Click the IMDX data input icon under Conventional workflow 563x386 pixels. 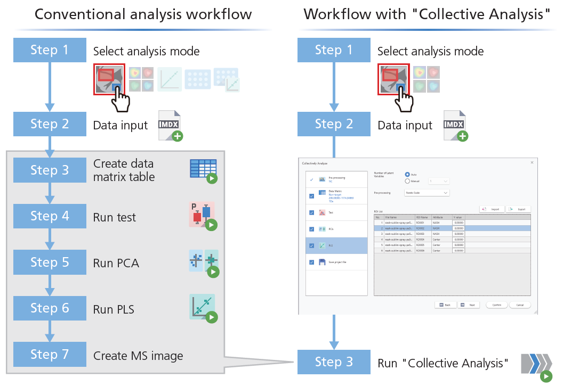click(x=170, y=126)
